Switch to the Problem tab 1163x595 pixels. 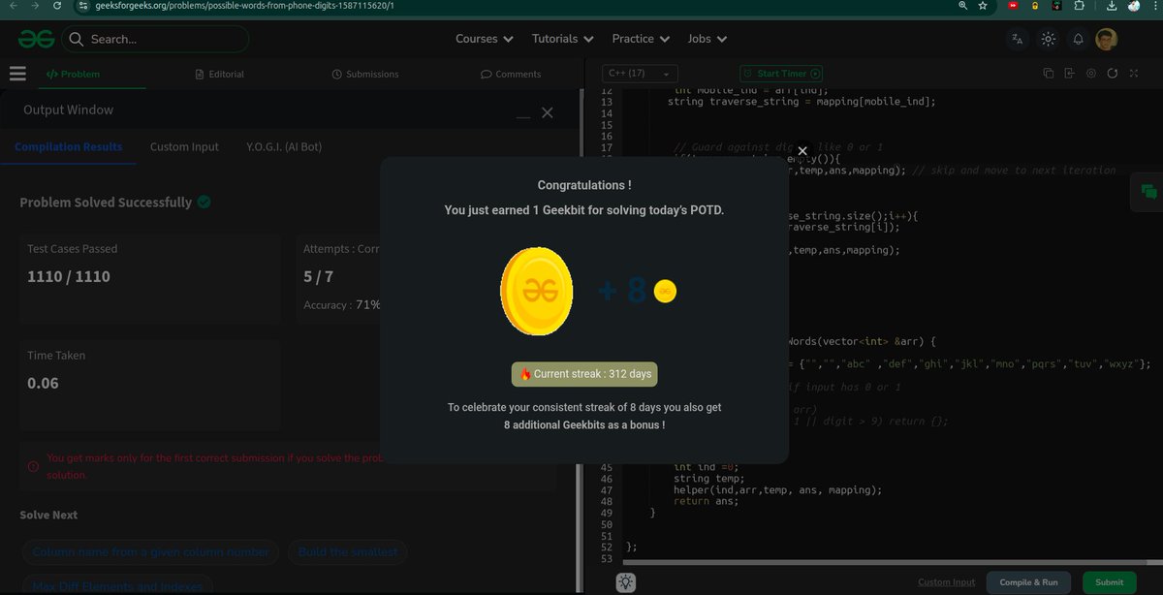73,74
